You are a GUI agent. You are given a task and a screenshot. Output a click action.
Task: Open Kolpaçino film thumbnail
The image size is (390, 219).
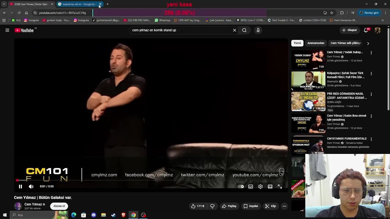[x=308, y=81]
